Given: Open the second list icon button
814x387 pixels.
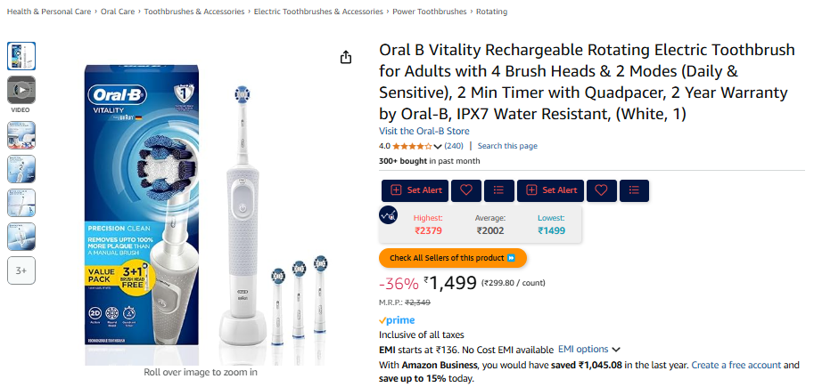Looking at the screenshot, I should pos(634,190).
